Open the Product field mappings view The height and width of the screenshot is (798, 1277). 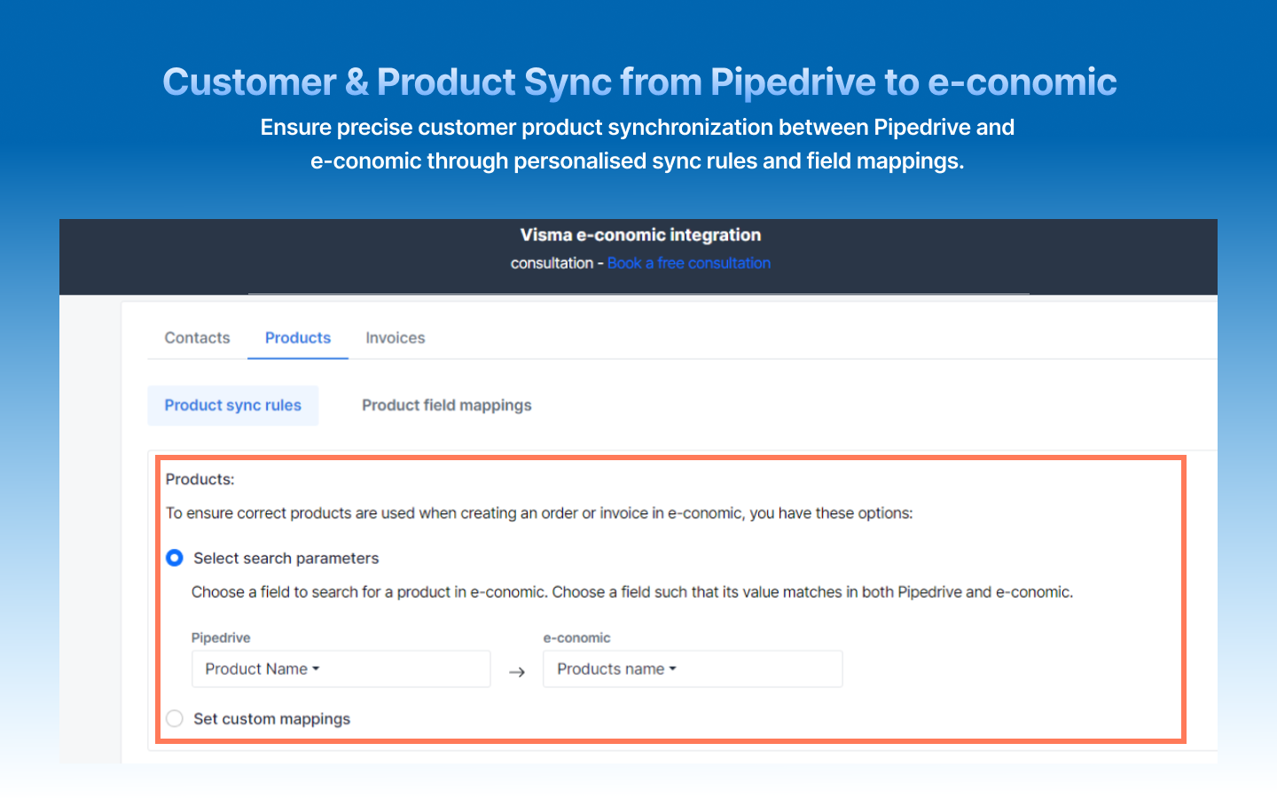click(446, 405)
